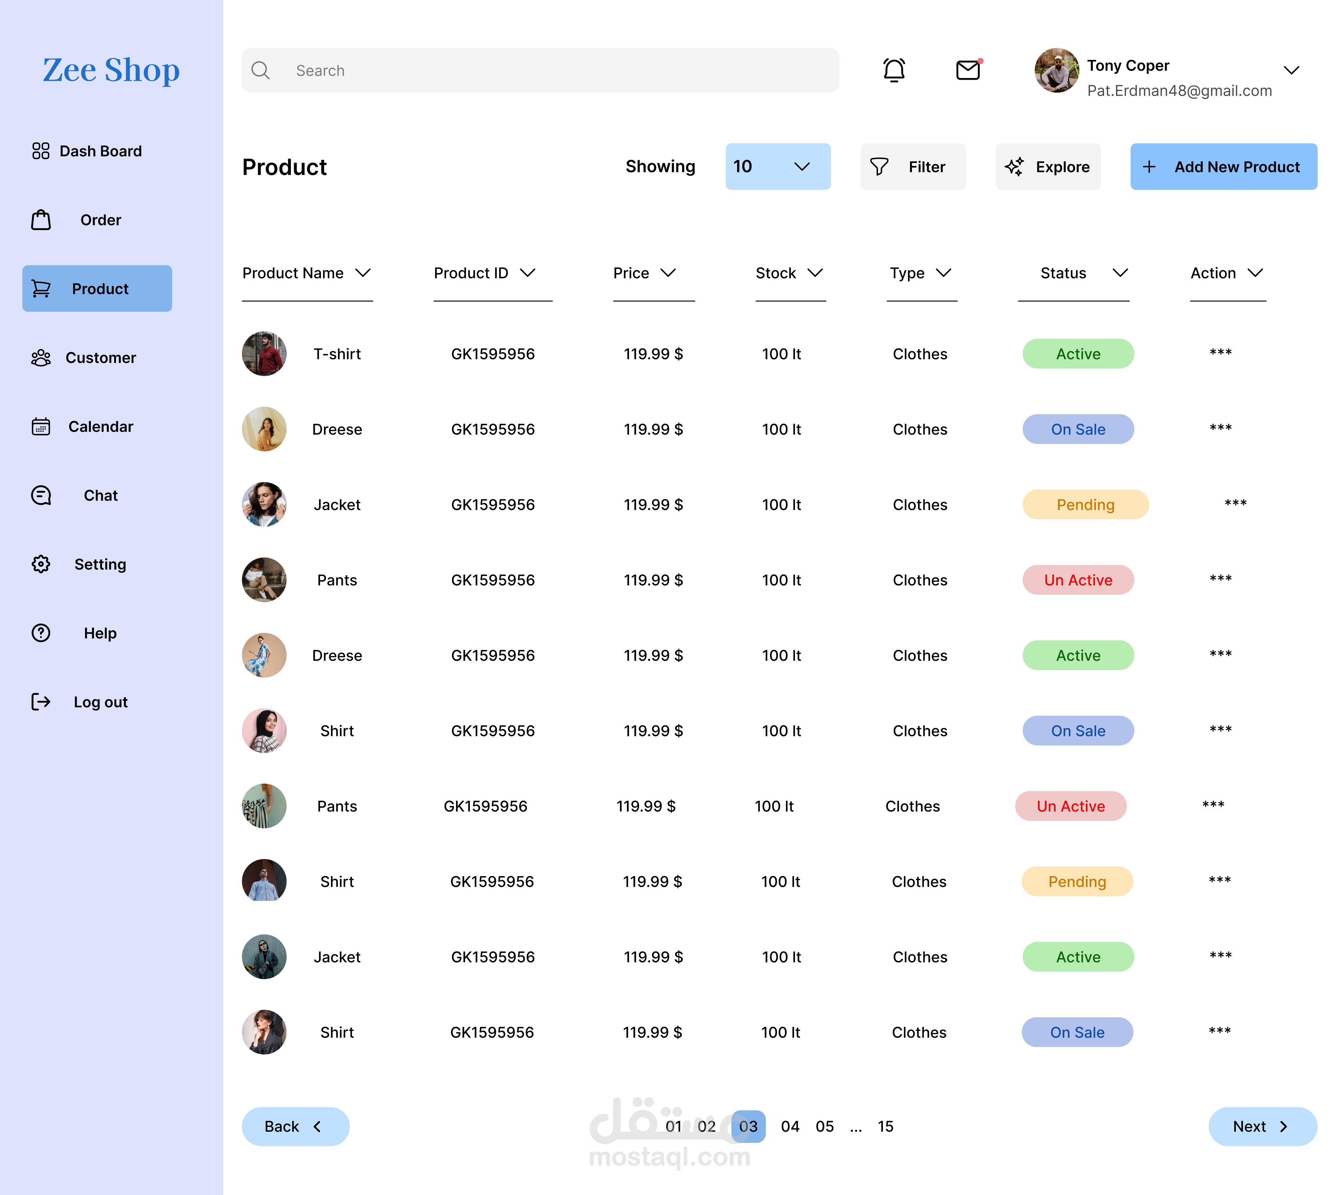
Task: Click the Chat bubble icon
Action: 41,496
